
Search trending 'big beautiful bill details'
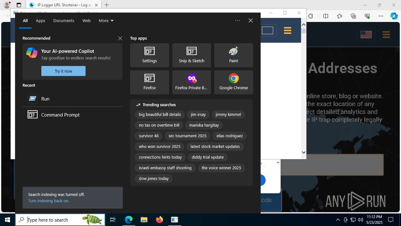pyautogui.click(x=160, y=115)
